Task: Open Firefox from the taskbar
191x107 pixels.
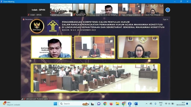Action: [111, 104]
